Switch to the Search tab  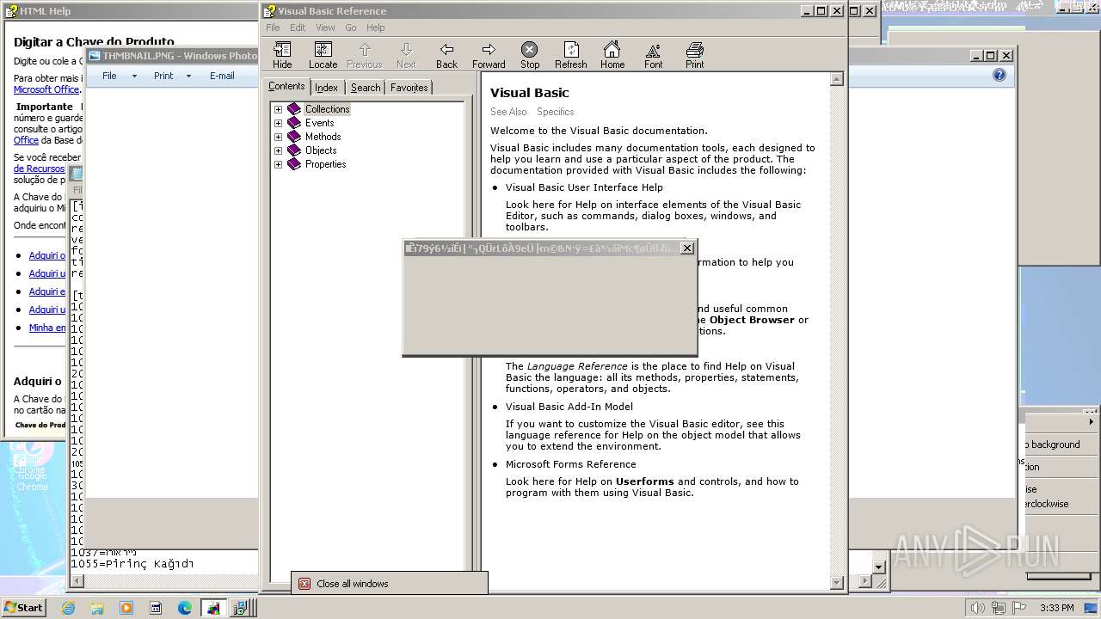pyautogui.click(x=366, y=88)
